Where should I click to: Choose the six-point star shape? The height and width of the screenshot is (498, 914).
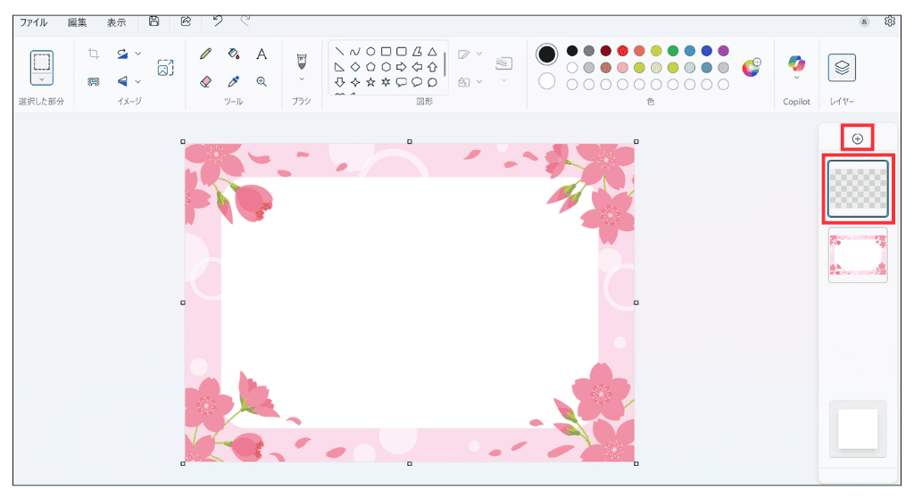386,82
